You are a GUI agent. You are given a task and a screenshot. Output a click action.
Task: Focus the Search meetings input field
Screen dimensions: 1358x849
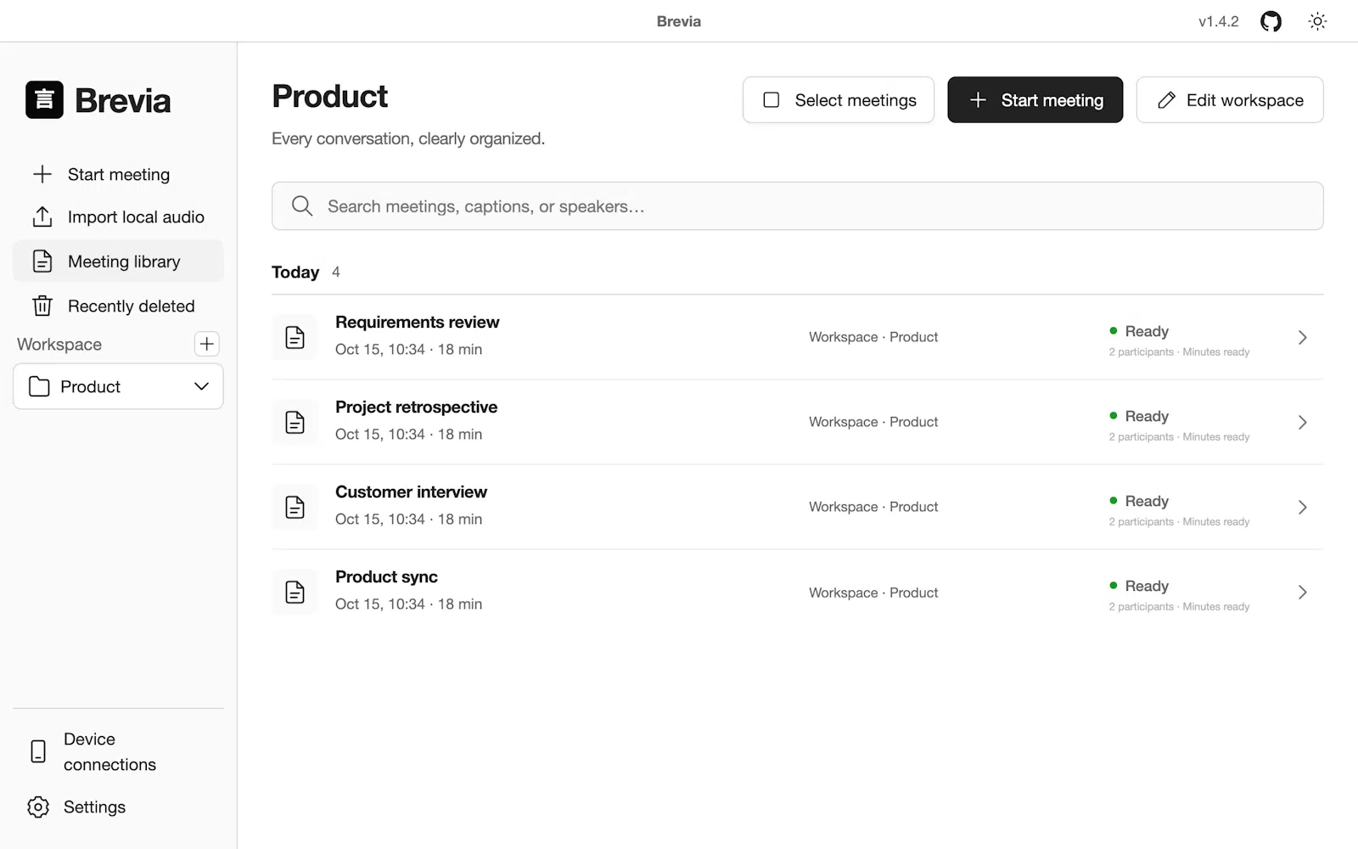click(797, 205)
